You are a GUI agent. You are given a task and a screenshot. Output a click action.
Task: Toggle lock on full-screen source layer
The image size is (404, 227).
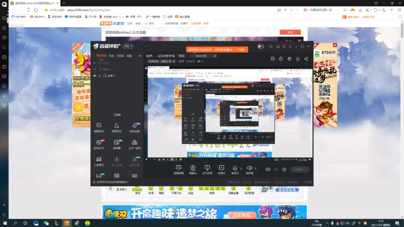click(100, 76)
